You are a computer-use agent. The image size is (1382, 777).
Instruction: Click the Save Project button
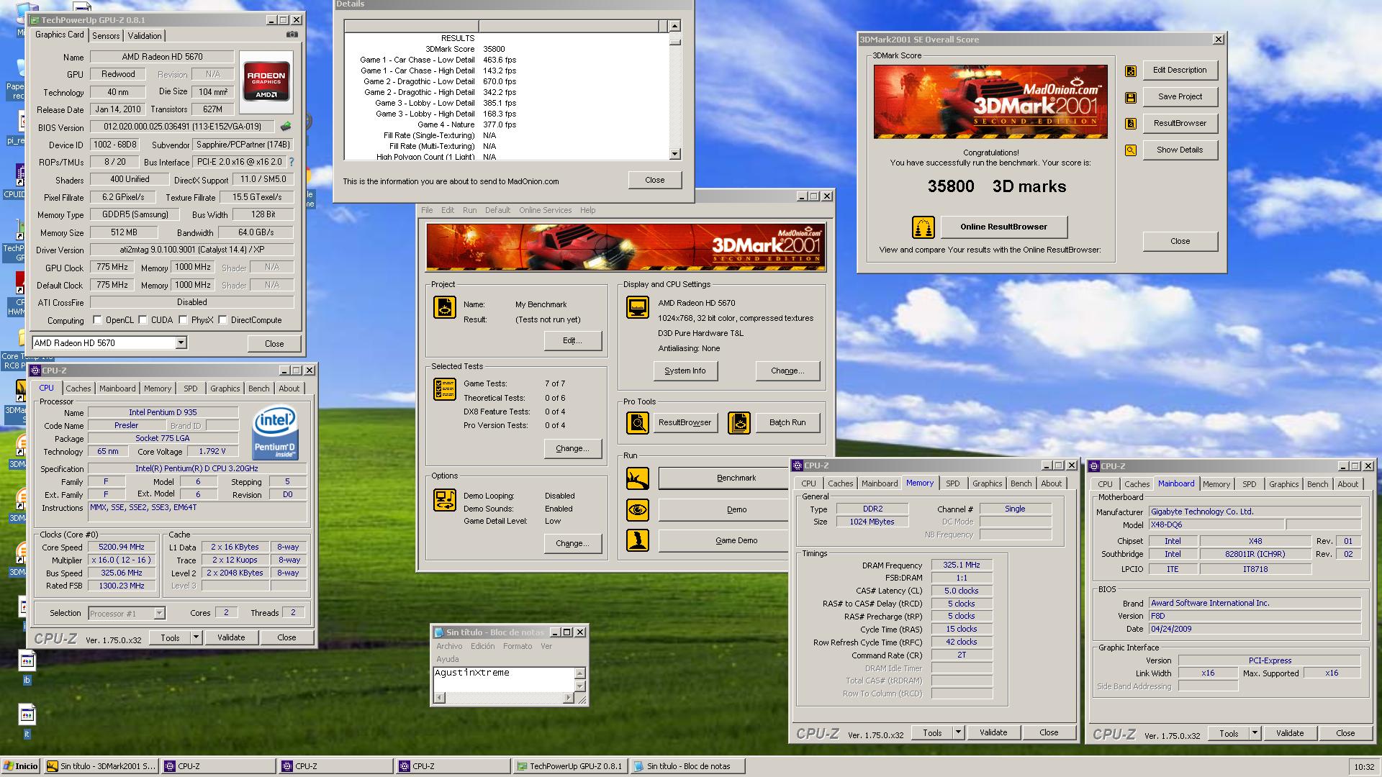tap(1180, 97)
